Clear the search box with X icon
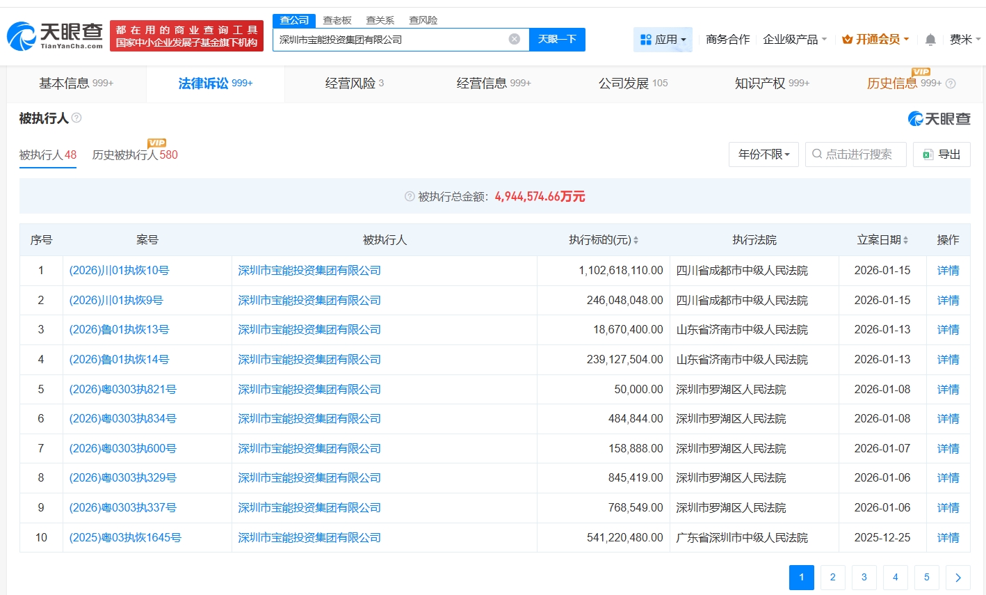The height and width of the screenshot is (595, 986). point(515,40)
